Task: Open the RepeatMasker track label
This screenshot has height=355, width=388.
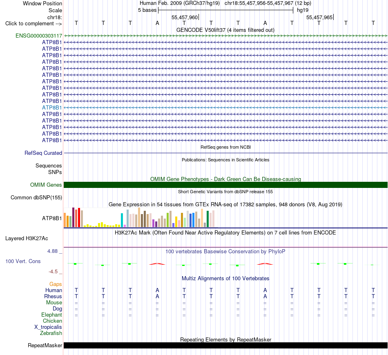Action: (45, 345)
